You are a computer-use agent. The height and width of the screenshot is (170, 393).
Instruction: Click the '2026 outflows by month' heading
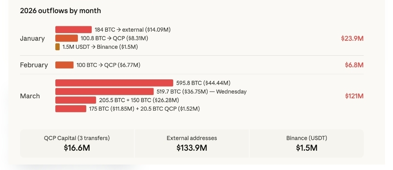(x=60, y=11)
